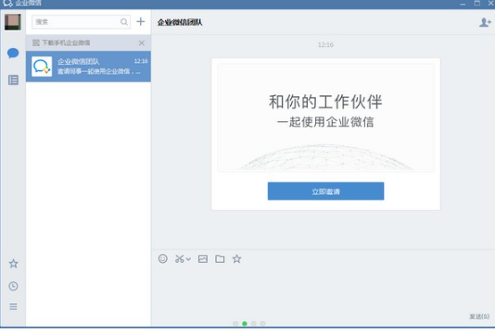Click the magnifier search icon
Screen dimensions: 495x333
tap(124, 22)
